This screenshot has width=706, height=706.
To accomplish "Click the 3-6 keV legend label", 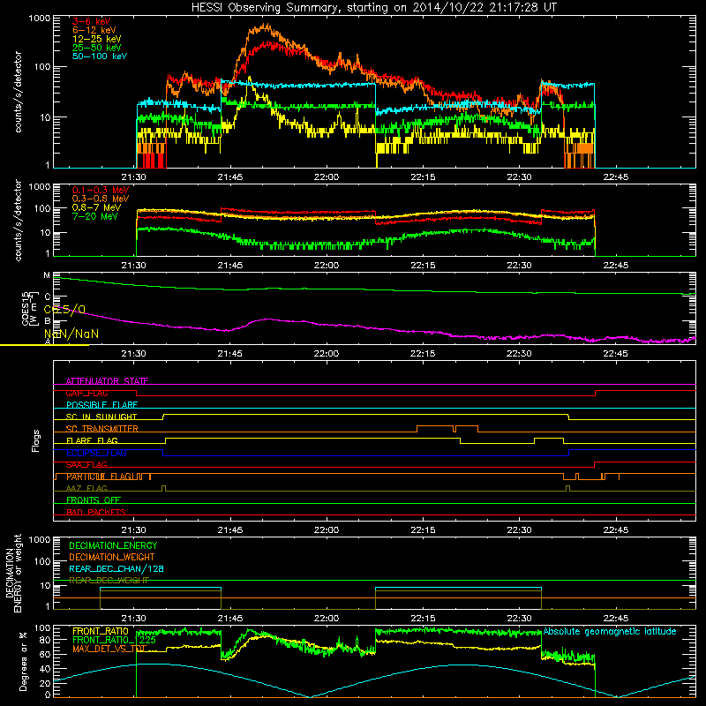I will (91, 21).
